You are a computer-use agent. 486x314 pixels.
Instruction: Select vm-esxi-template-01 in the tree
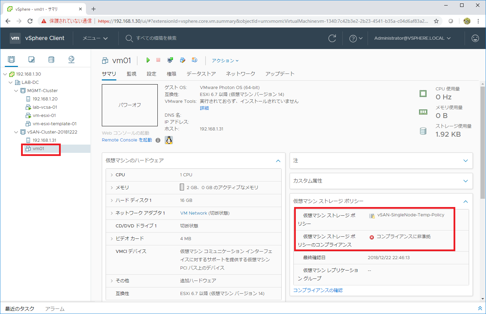pyautogui.click(x=55, y=124)
